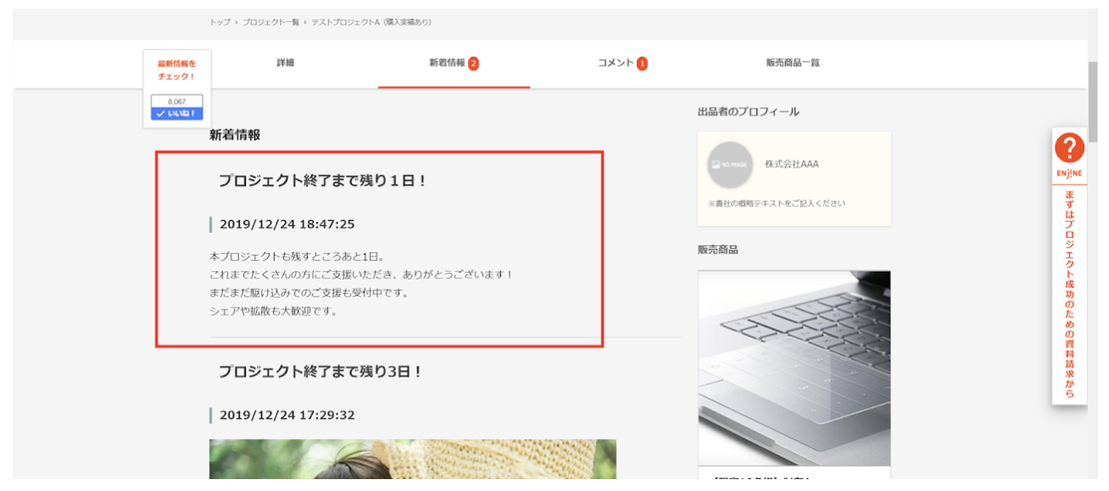
Task: Click the red badge on 新着情報 tab
Action: pos(474,64)
